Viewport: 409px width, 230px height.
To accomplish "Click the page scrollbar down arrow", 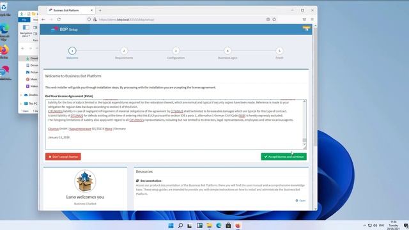I will 315,209.
